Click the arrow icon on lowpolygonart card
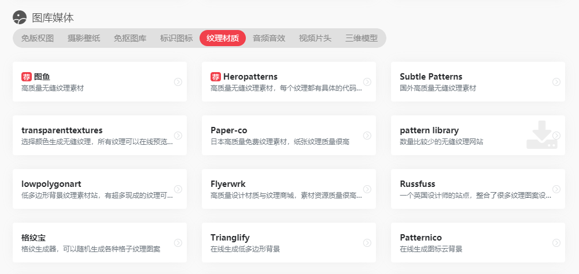The height and width of the screenshot is (274, 579). coord(178,189)
